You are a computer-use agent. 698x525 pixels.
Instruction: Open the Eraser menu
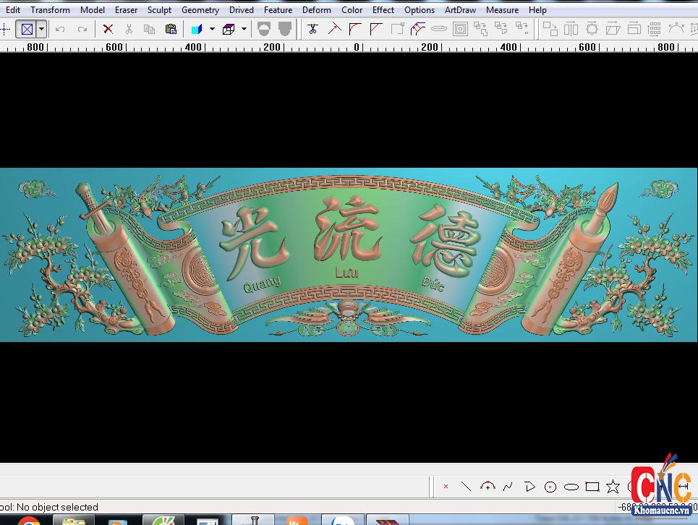pyautogui.click(x=126, y=10)
